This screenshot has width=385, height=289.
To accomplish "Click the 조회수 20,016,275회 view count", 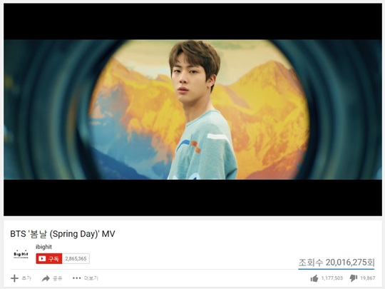I will pyautogui.click(x=337, y=263).
